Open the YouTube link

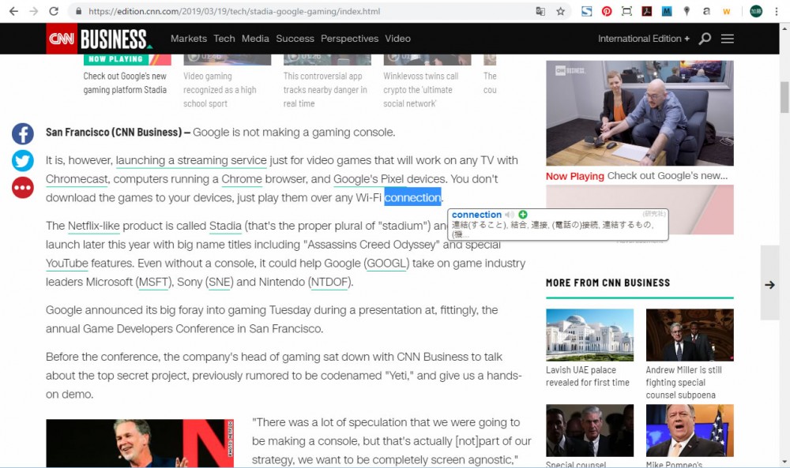(67, 263)
